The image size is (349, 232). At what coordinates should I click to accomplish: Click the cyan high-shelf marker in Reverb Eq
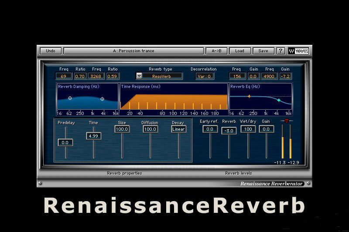pos(279,101)
